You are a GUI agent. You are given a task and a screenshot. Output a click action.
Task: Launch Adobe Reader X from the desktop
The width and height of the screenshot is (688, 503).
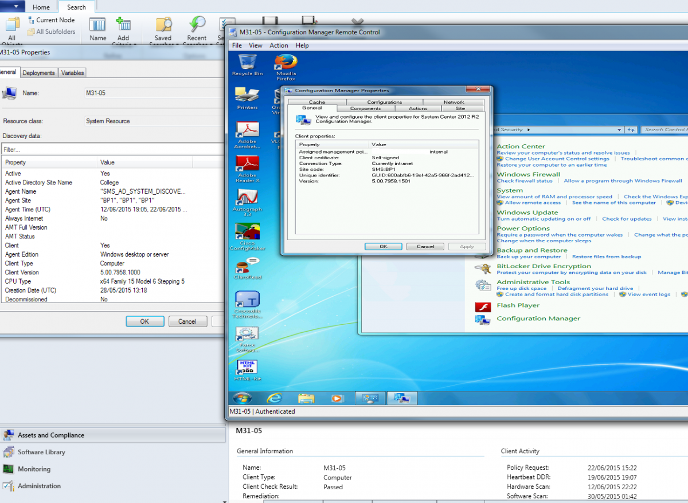pos(247,168)
